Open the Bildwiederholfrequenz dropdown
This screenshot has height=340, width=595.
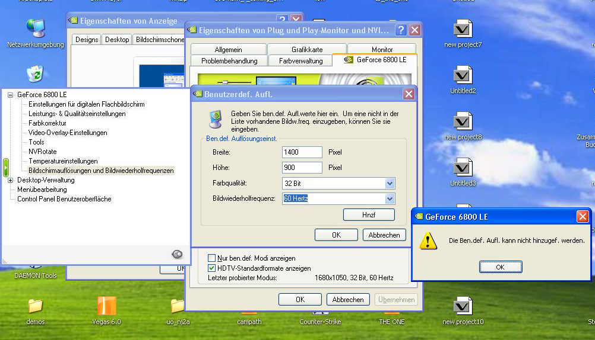(x=390, y=199)
